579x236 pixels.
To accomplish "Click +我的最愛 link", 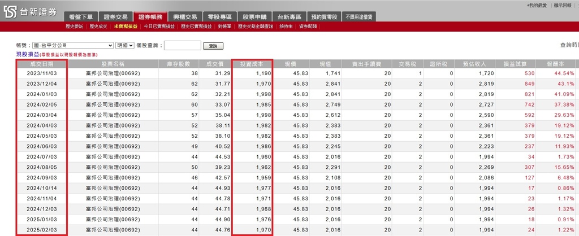I will (537, 6).
